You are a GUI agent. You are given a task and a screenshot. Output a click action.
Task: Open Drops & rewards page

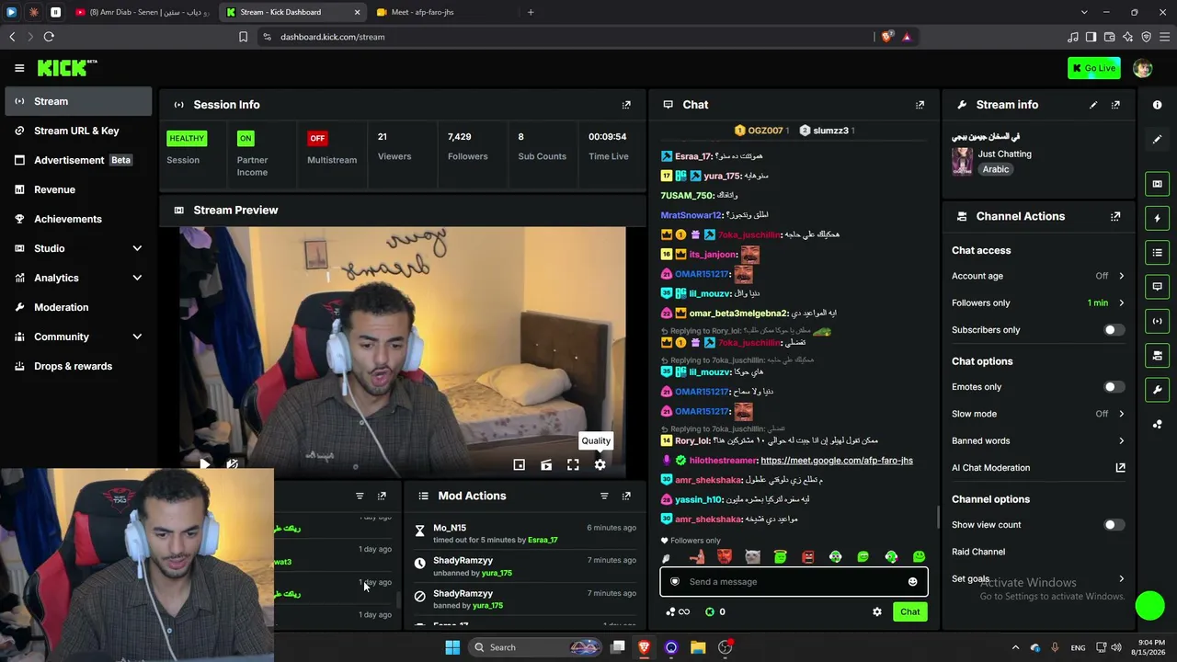78,366
